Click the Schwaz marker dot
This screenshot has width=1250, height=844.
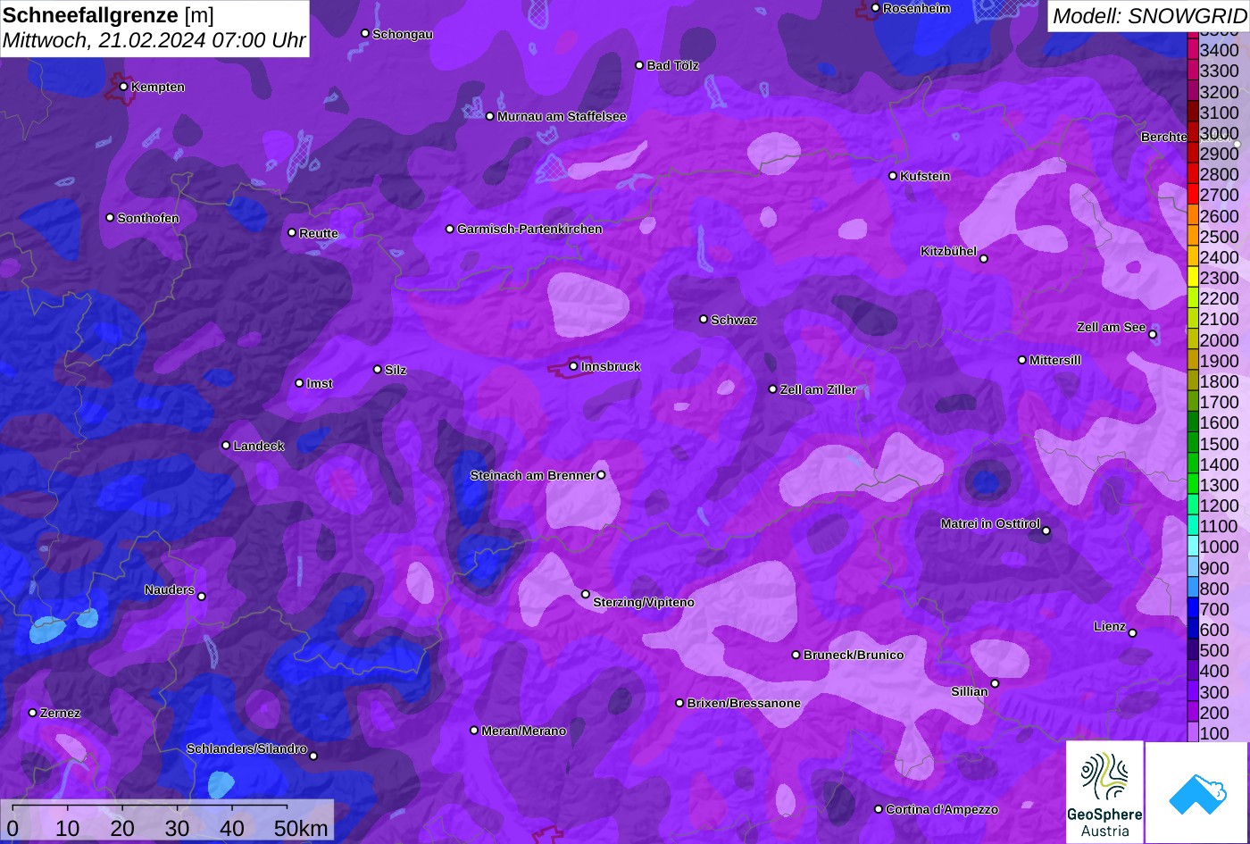pos(704,319)
